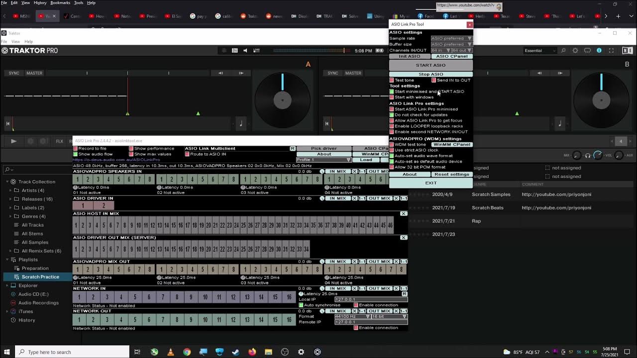Open Chrome from the taskbar
Screen dimensions: 637x358
[187, 352]
